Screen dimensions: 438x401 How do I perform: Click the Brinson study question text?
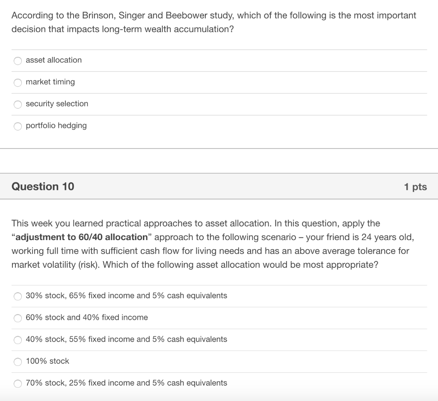click(x=214, y=22)
